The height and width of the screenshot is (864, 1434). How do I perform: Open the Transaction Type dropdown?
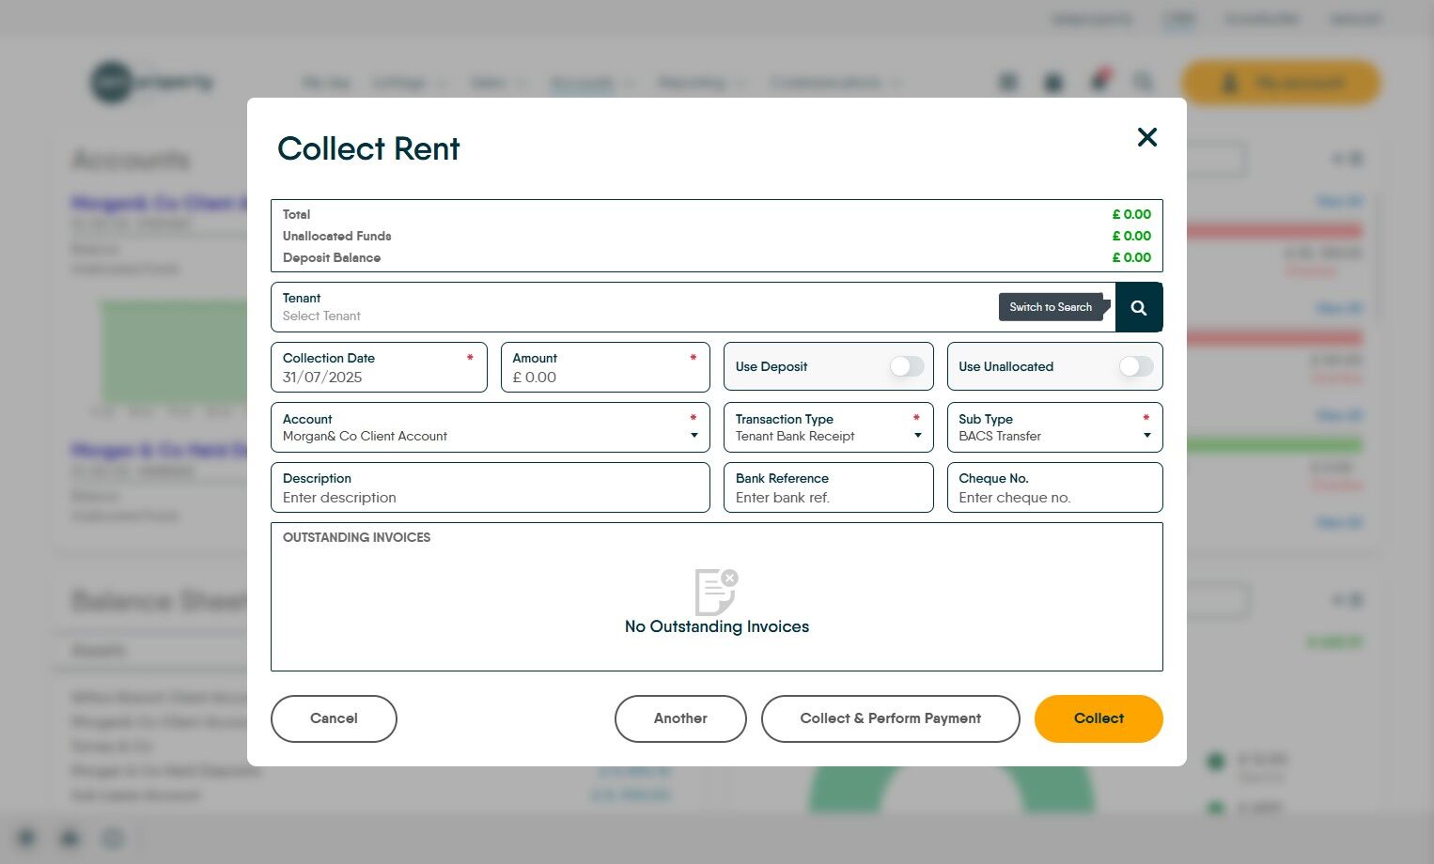coord(829,427)
